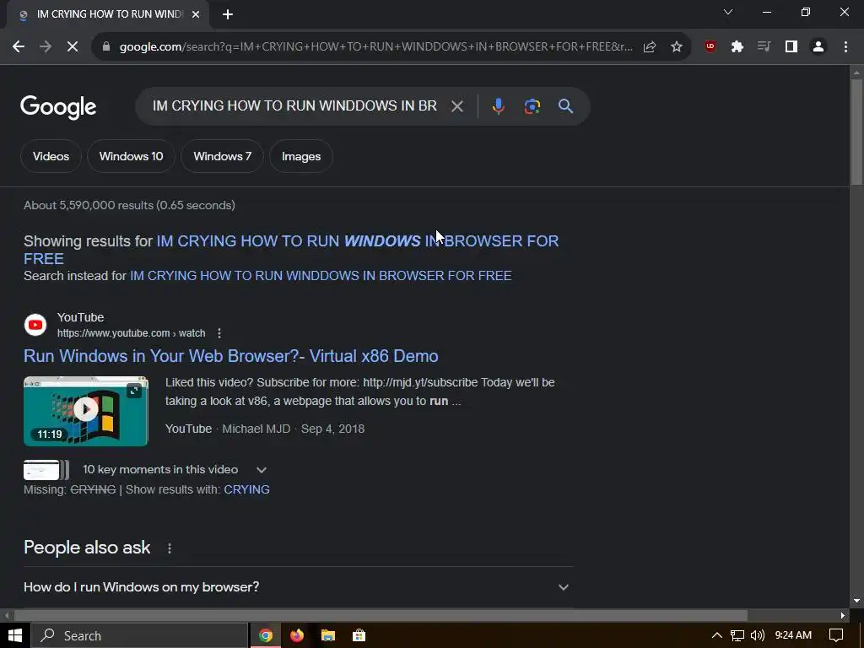Click the forward navigation arrow
This screenshot has width=864, height=648.
pyautogui.click(x=46, y=47)
